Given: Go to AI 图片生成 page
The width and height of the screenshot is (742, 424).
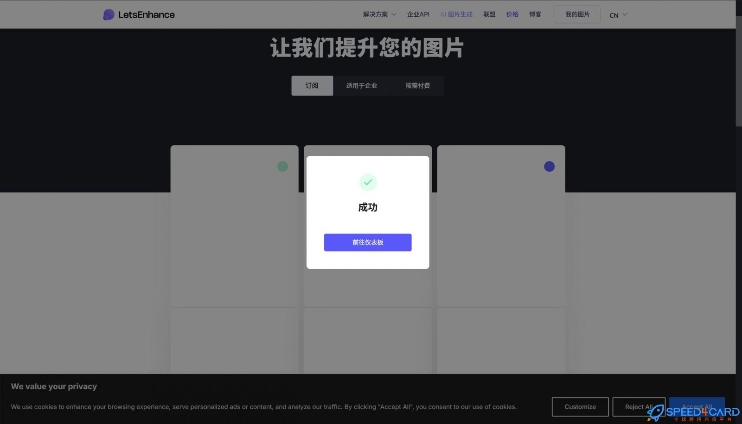Looking at the screenshot, I should (456, 14).
